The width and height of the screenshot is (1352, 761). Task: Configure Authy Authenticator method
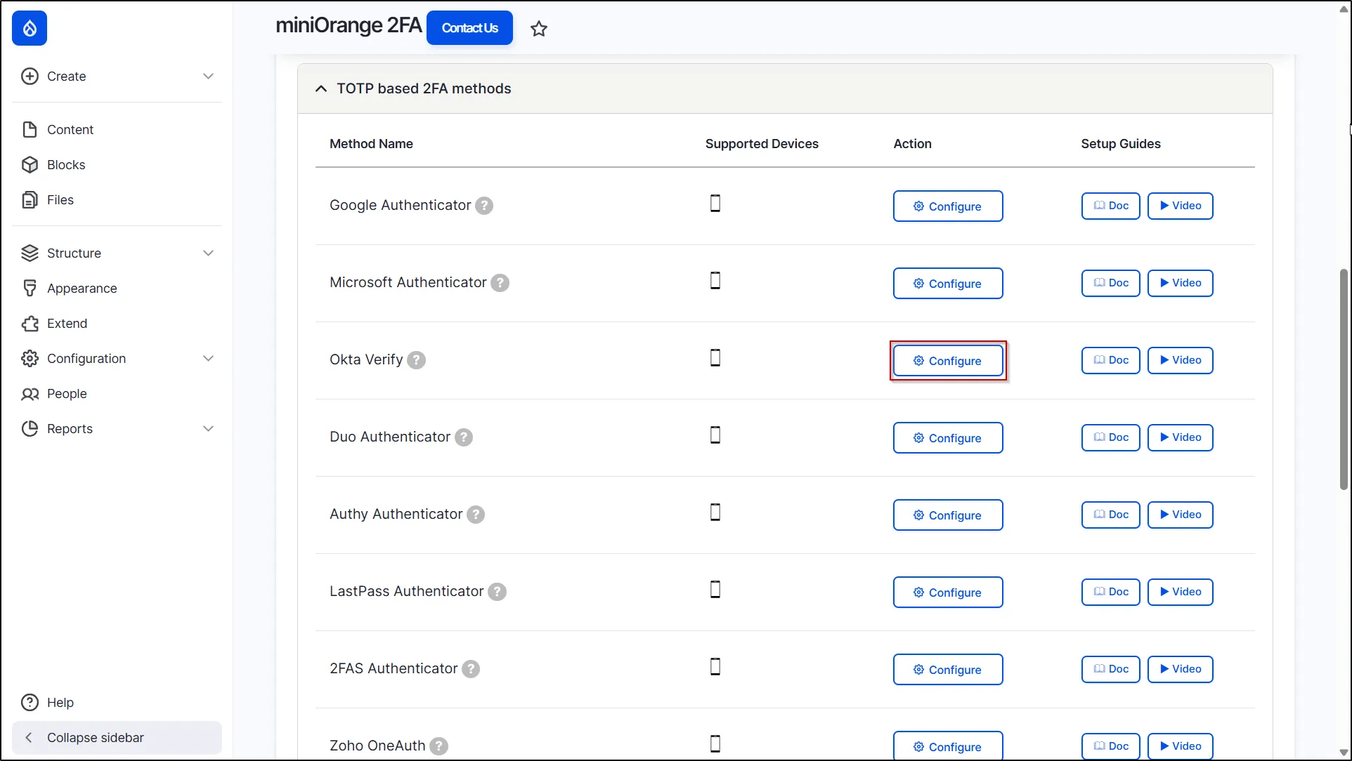pyautogui.click(x=948, y=515)
